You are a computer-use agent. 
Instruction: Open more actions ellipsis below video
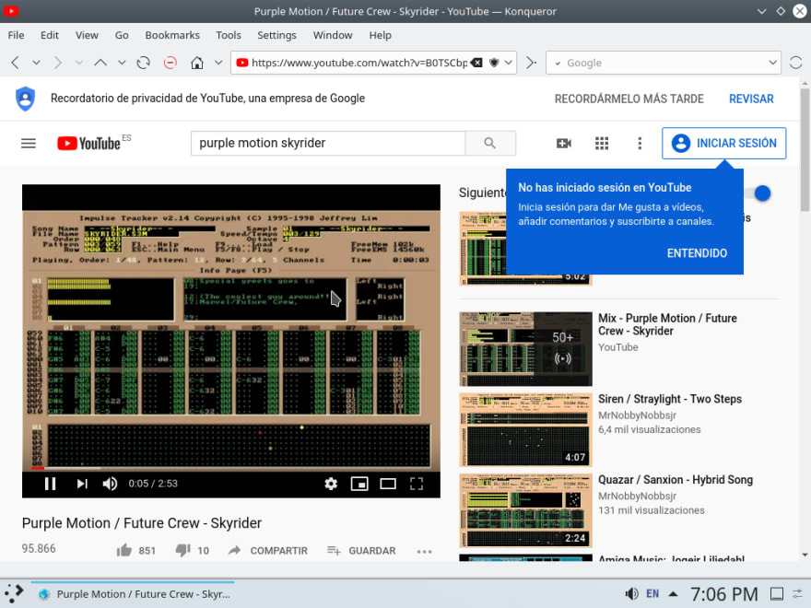click(424, 552)
